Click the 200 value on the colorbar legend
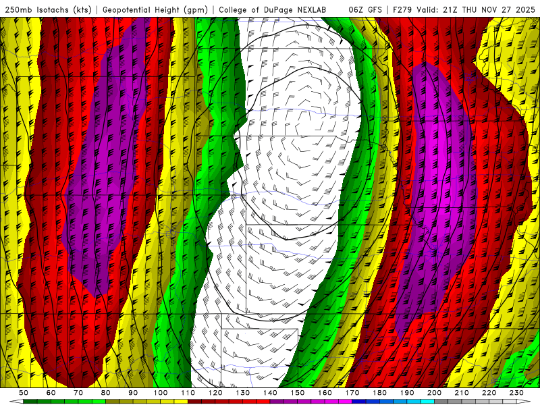The height and width of the screenshot is (405, 540). tap(434, 393)
